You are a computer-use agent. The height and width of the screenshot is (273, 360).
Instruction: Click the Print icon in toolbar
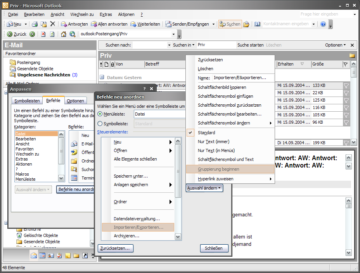click(x=35, y=24)
